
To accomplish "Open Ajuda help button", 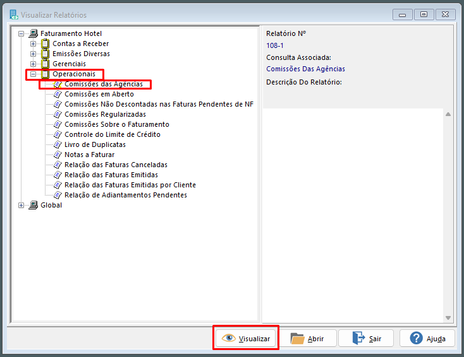I will [427, 338].
